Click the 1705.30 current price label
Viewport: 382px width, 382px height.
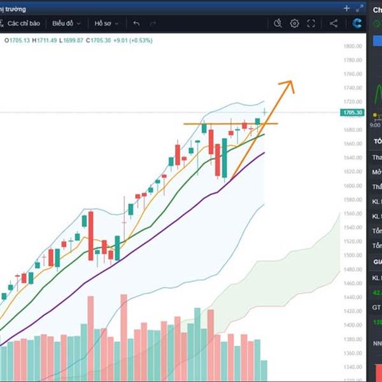[352, 113]
